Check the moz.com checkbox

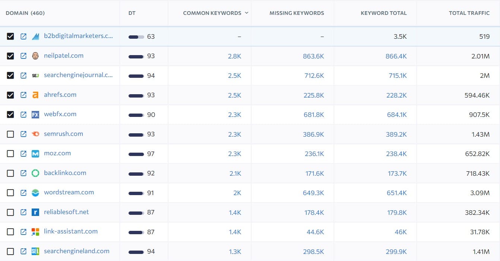(10, 153)
